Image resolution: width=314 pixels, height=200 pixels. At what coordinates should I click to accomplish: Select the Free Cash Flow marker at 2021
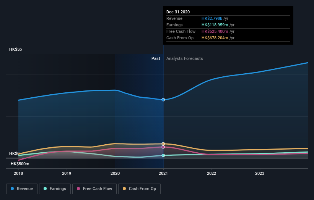tap(163, 147)
